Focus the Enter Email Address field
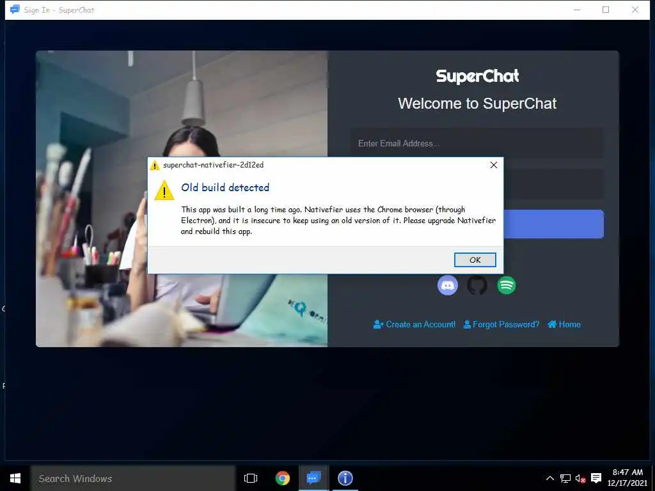The height and width of the screenshot is (491, 655). click(477, 143)
